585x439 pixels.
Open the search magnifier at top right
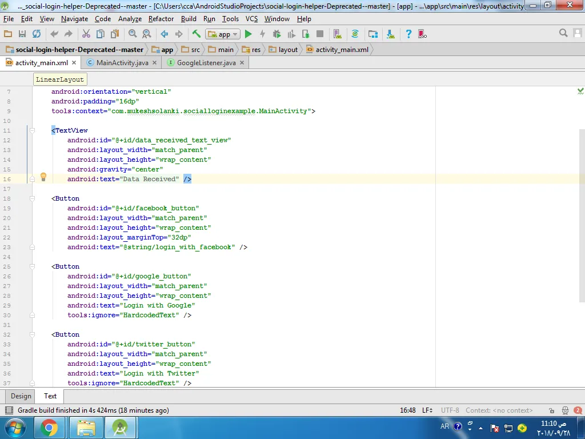point(563,34)
